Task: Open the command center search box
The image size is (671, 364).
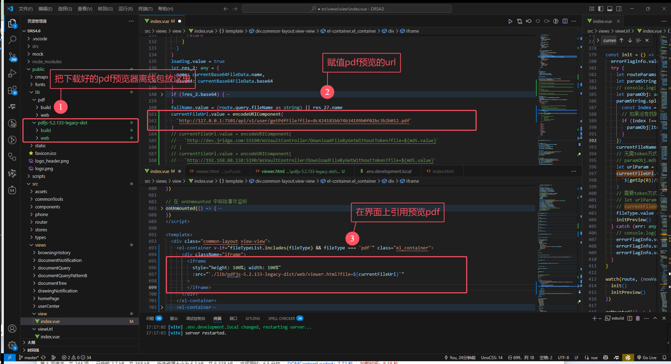Action: (x=347, y=9)
